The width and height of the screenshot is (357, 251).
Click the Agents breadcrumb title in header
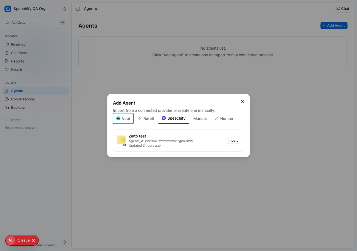[x=90, y=9]
